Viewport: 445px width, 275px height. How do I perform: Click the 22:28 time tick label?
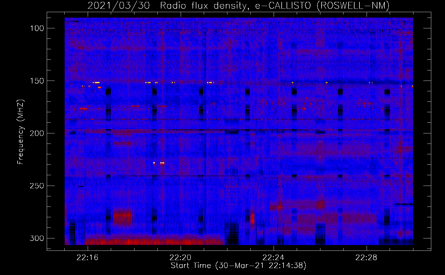[366, 258]
